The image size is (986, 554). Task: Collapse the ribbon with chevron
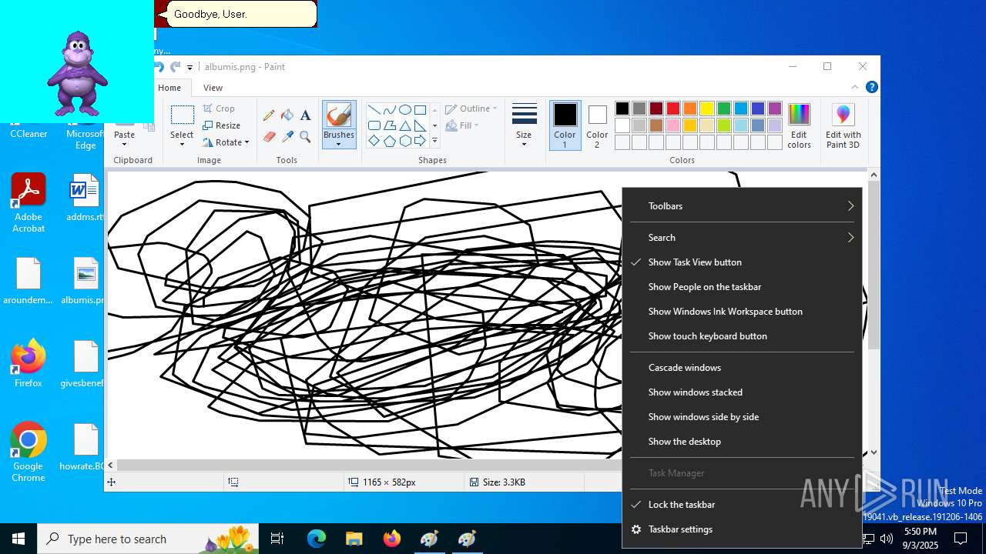(855, 87)
